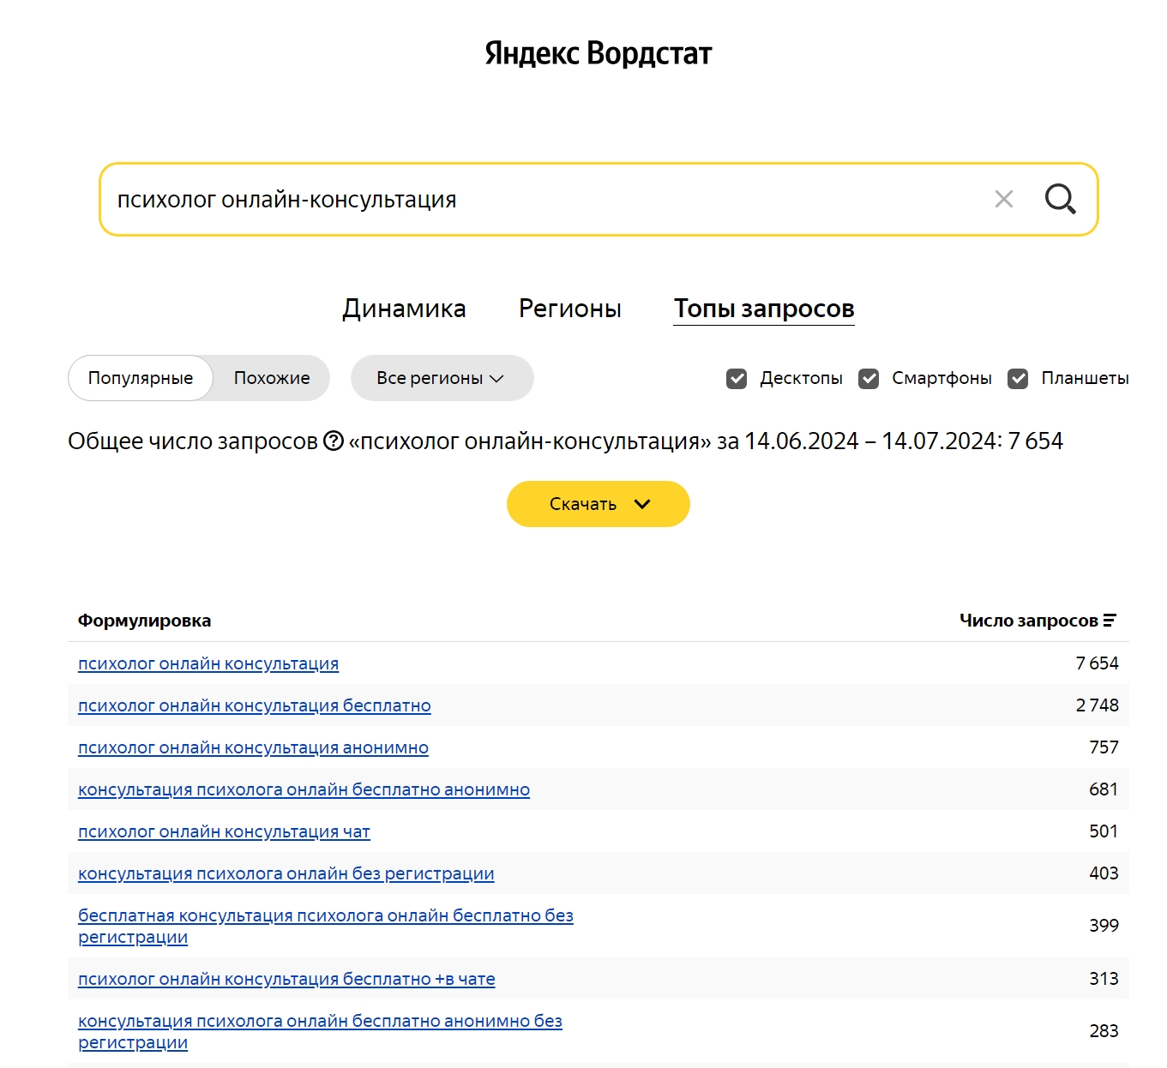Open link психолог онлайн консультация бесплатно
The width and height of the screenshot is (1167, 1068).
[255, 705]
